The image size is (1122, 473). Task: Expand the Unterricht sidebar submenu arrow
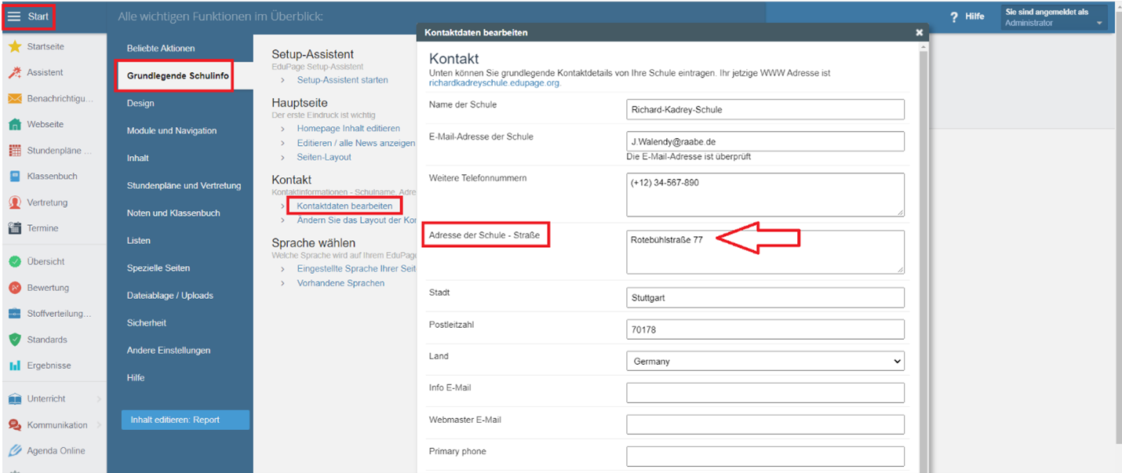point(99,399)
